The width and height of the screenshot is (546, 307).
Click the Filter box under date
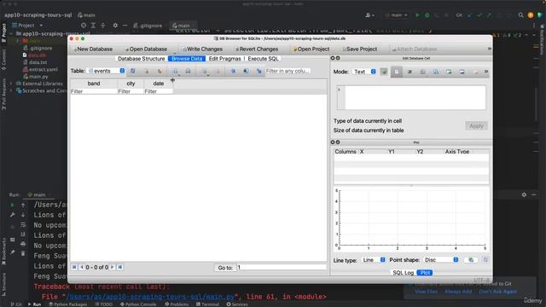coord(159,91)
